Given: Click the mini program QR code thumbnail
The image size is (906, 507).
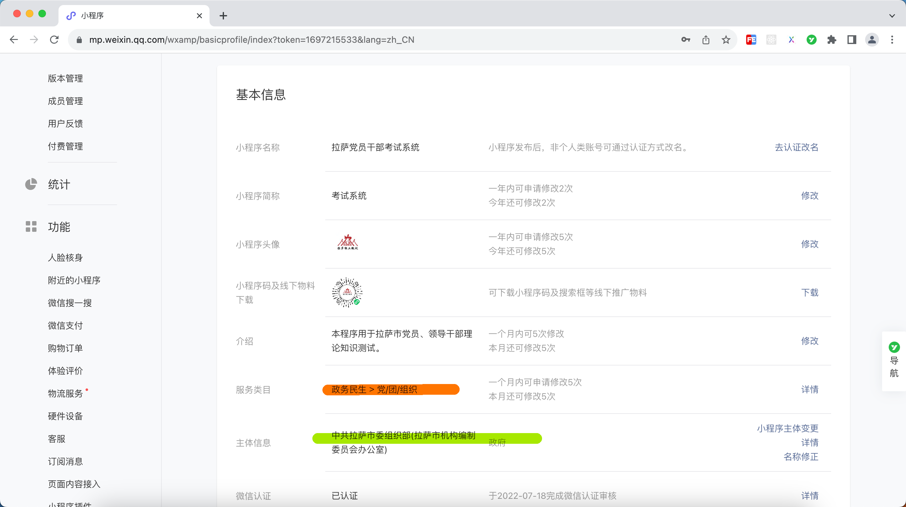Looking at the screenshot, I should click(347, 292).
